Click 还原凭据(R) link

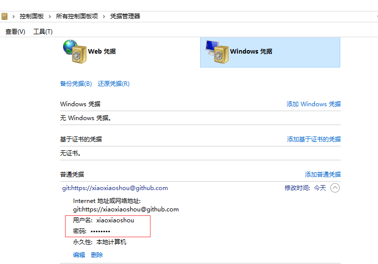(x=114, y=84)
